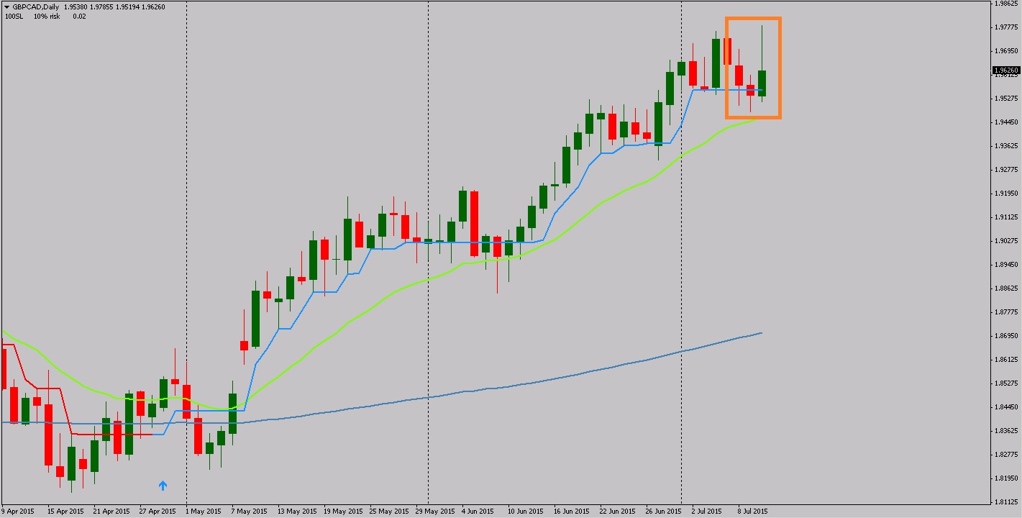Click the OHLC value 1.97855
The height and width of the screenshot is (518, 1022).
102,6
